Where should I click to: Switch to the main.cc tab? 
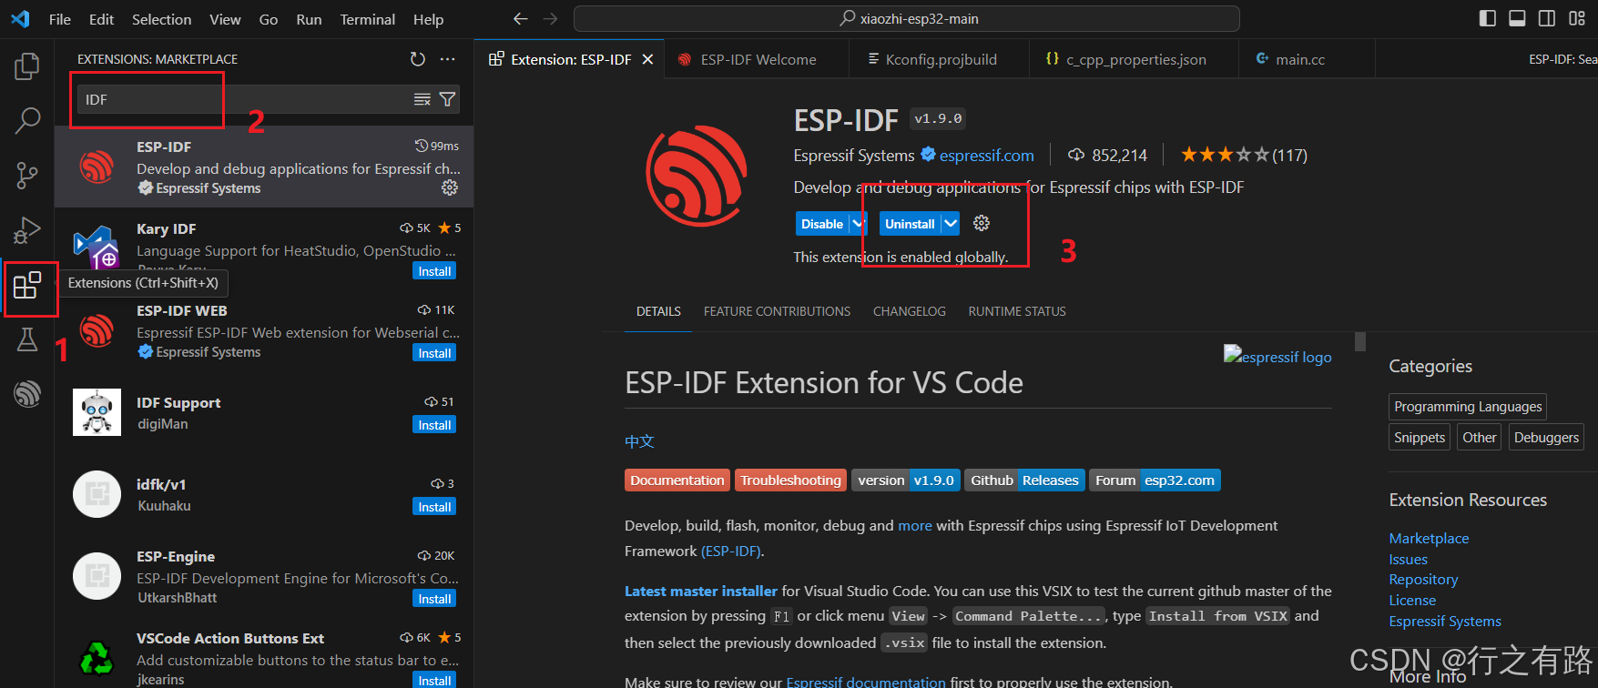click(1307, 59)
